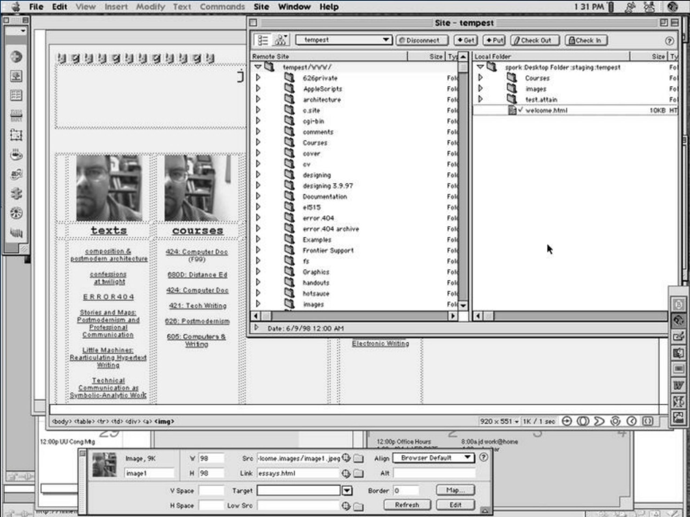Open the File menu
690x517 pixels.
tap(36, 7)
